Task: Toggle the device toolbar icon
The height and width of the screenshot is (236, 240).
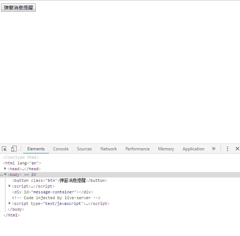Action: [x=14, y=149]
